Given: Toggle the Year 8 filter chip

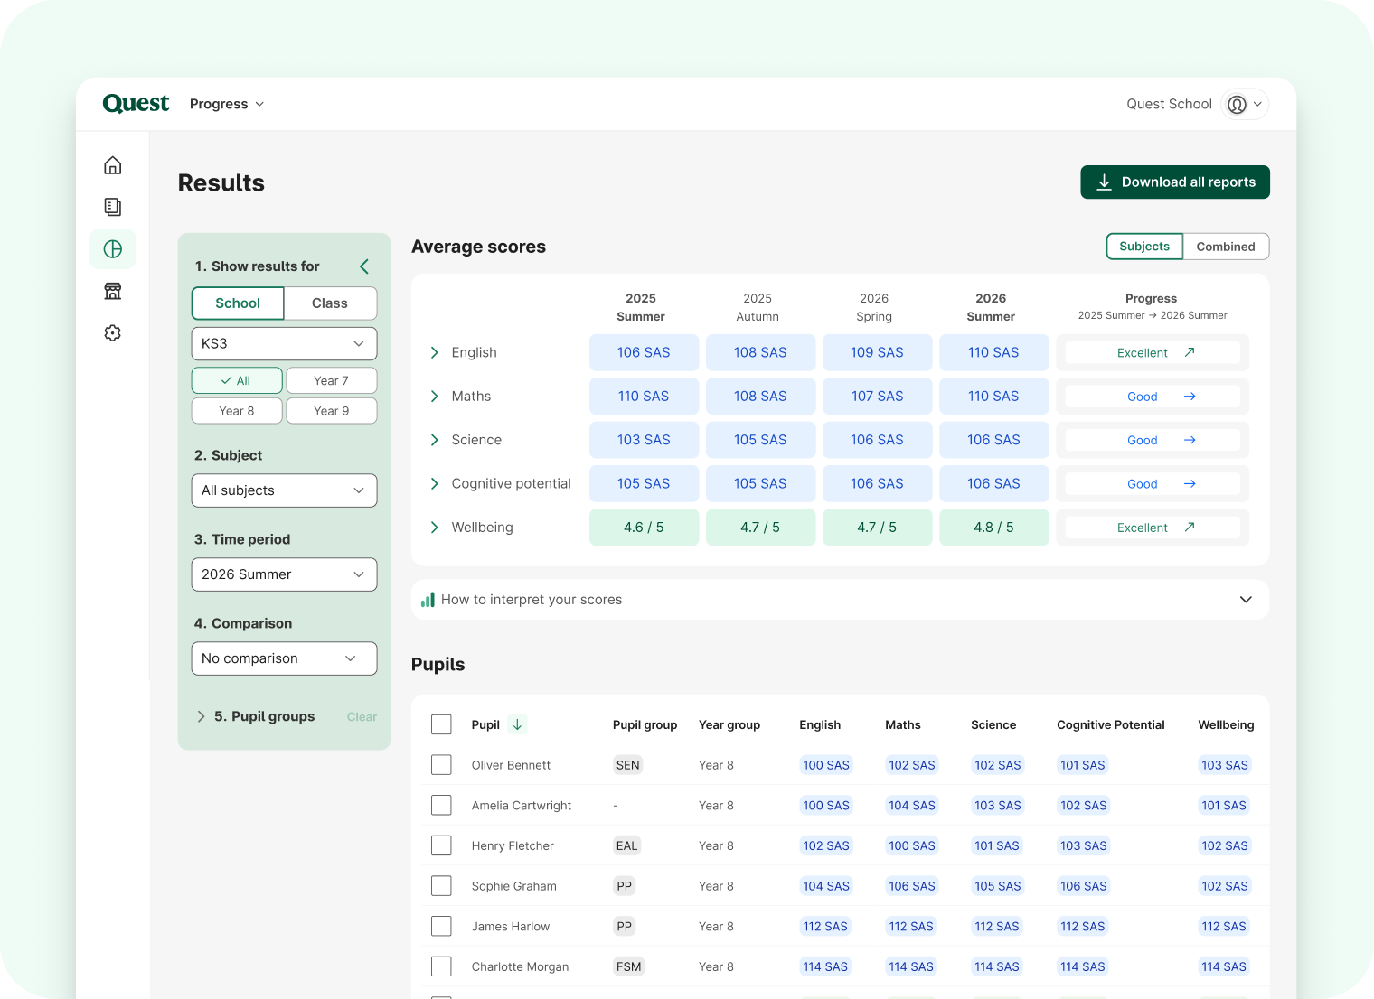Looking at the screenshot, I should point(237,411).
